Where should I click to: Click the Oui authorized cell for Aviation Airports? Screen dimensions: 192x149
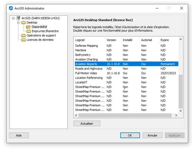tap(143, 64)
